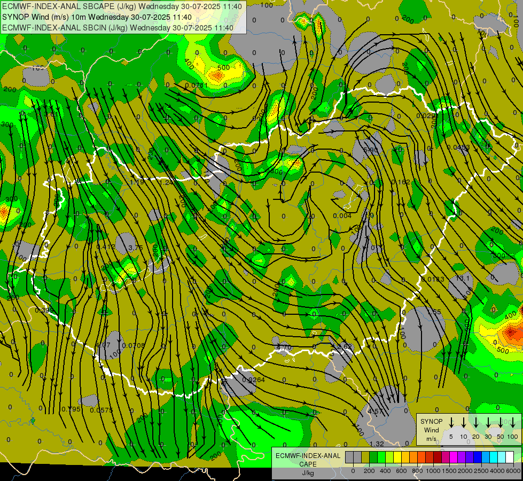Click the 0.412 value on the map
This screenshot has width=523, height=481.
point(106,247)
